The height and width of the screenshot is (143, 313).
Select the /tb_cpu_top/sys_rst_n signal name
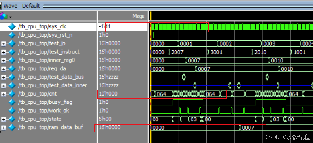click(x=45, y=35)
